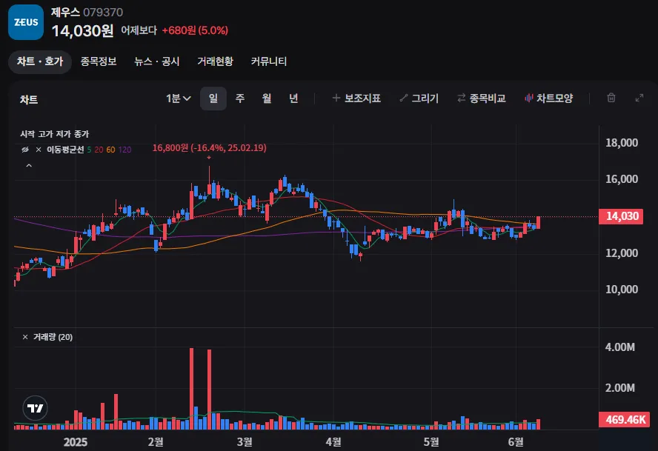The width and height of the screenshot is (658, 451).
Task: Click the red 14,030 current price tag
Action: 621,216
